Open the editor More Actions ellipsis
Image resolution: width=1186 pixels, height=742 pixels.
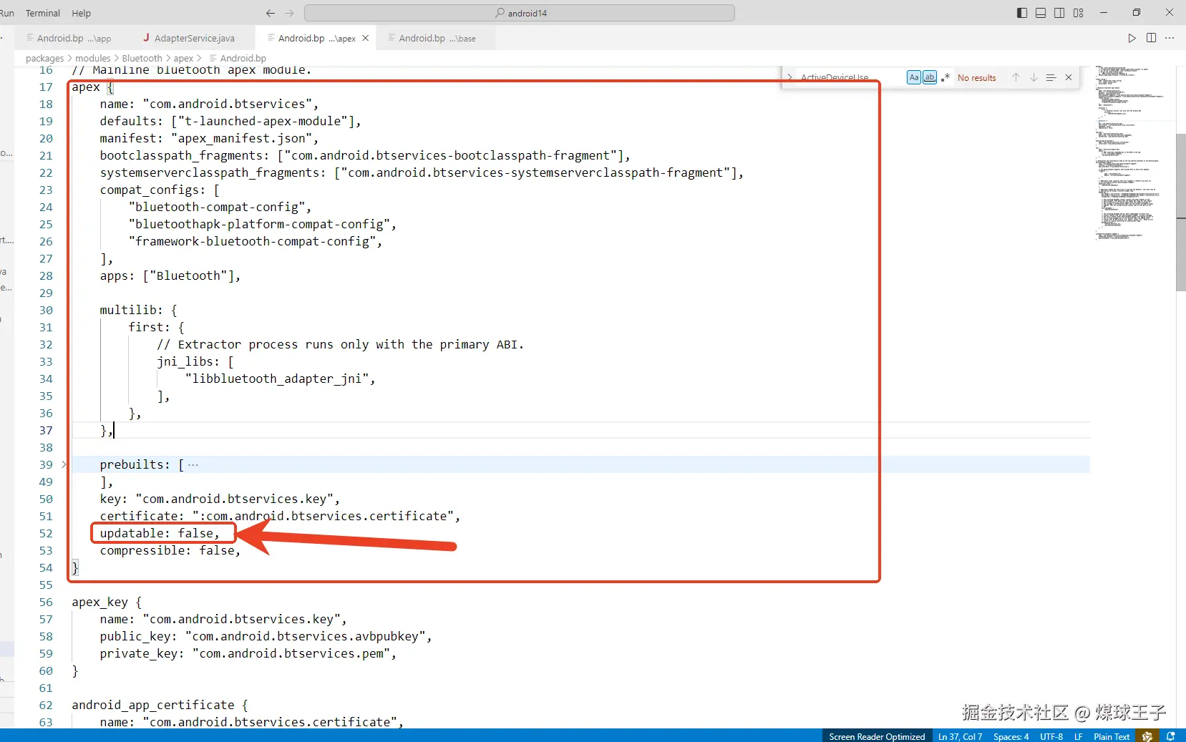[1170, 38]
